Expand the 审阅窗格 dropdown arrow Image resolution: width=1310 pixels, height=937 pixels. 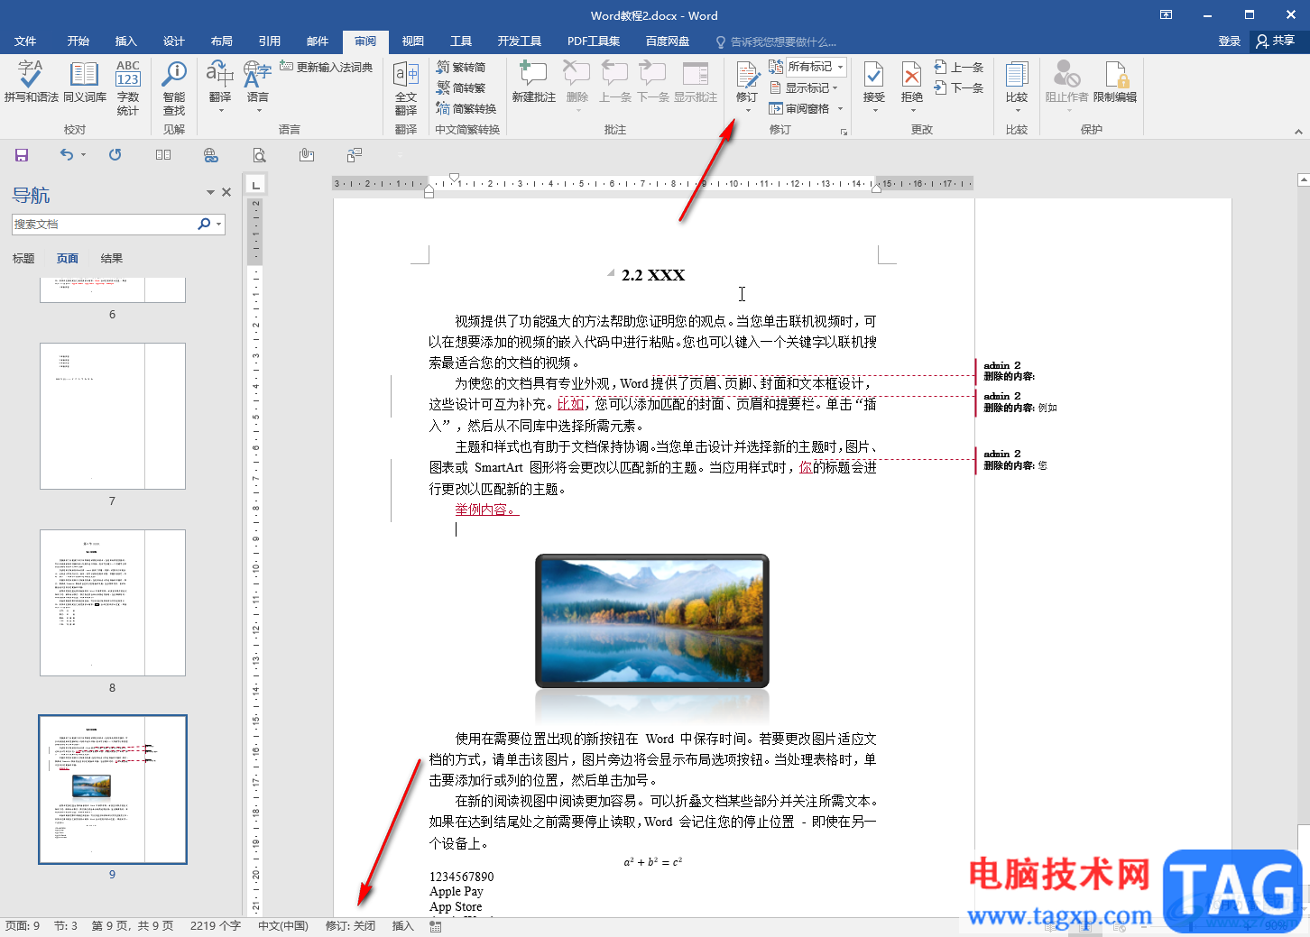(840, 109)
